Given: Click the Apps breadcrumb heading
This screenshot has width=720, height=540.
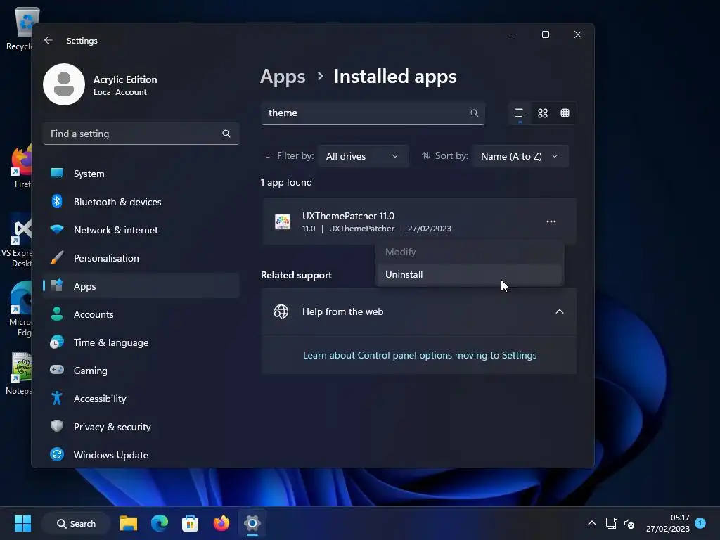Looking at the screenshot, I should coord(283,77).
